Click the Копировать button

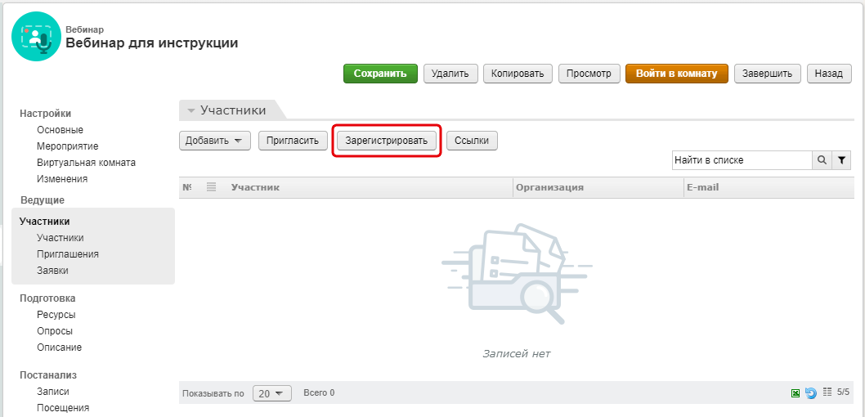click(518, 74)
